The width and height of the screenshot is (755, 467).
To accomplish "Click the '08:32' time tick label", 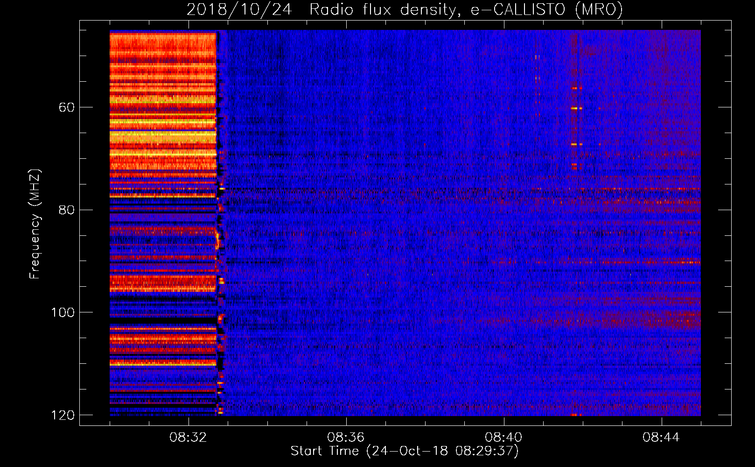I will pyautogui.click(x=188, y=438).
